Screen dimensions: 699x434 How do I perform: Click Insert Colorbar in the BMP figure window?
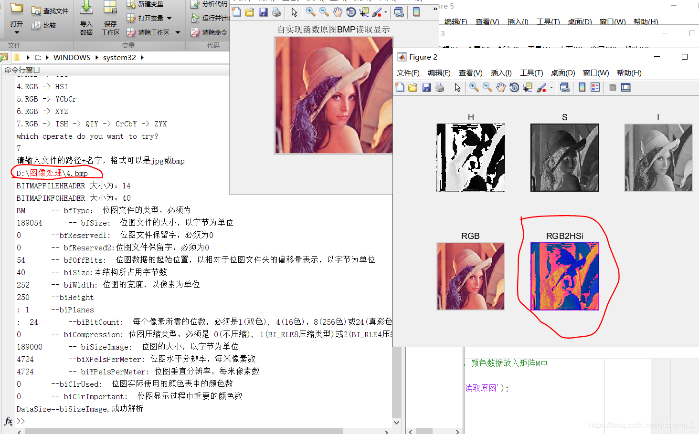tap(416, 12)
